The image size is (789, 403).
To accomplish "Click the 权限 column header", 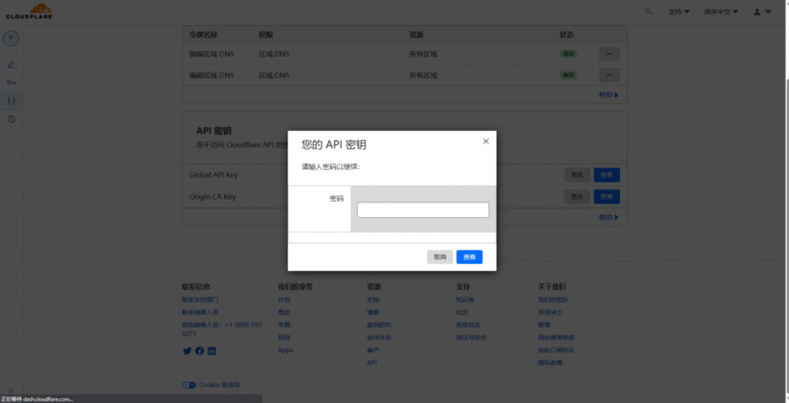I will tap(265, 35).
